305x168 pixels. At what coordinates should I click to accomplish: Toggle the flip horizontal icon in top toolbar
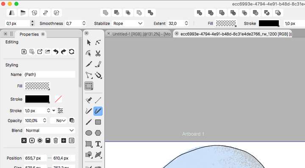12,13
